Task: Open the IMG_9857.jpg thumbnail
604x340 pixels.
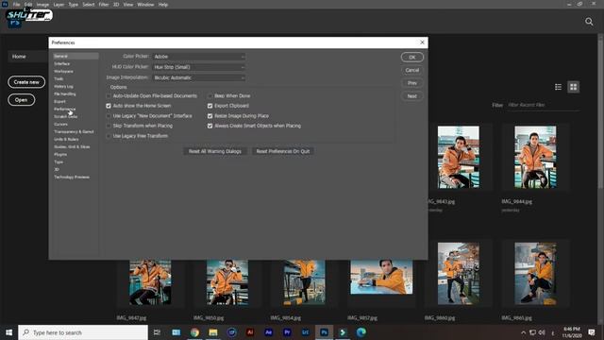Action: tap(381, 277)
